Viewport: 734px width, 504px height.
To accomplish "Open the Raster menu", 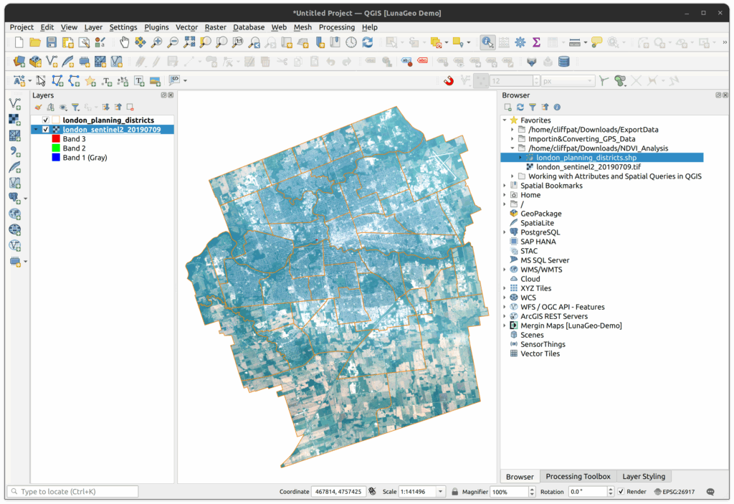I will pyautogui.click(x=215, y=27).
